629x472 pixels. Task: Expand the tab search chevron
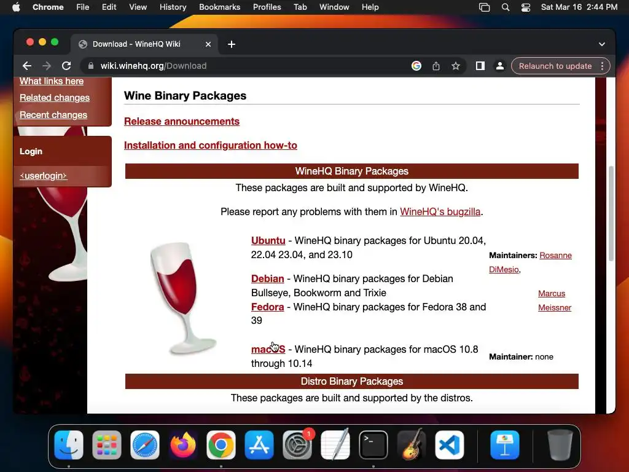(x=602, y=44)
